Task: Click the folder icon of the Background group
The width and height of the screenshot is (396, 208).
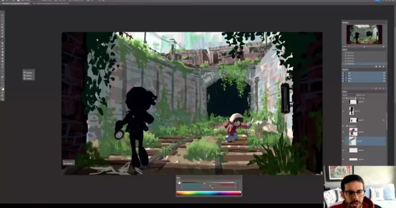Action: [347, 126]
